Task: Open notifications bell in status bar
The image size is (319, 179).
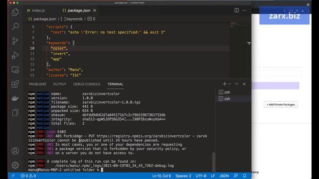Action: pyautogui.click(x=245, y=176)
